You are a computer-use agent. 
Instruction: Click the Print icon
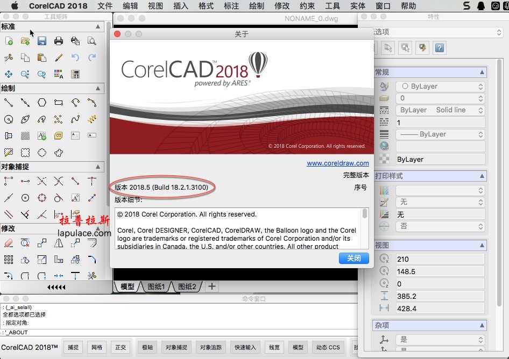[58, 41]
